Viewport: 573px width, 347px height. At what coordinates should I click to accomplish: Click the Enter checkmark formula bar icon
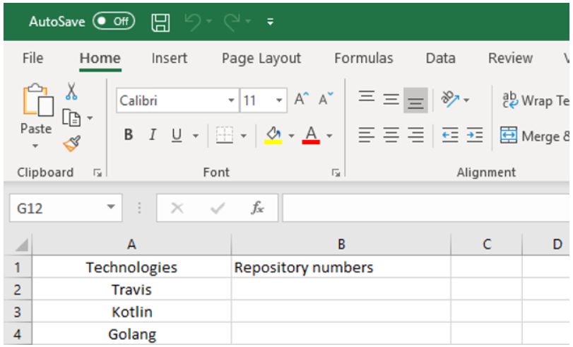[218, 208]
